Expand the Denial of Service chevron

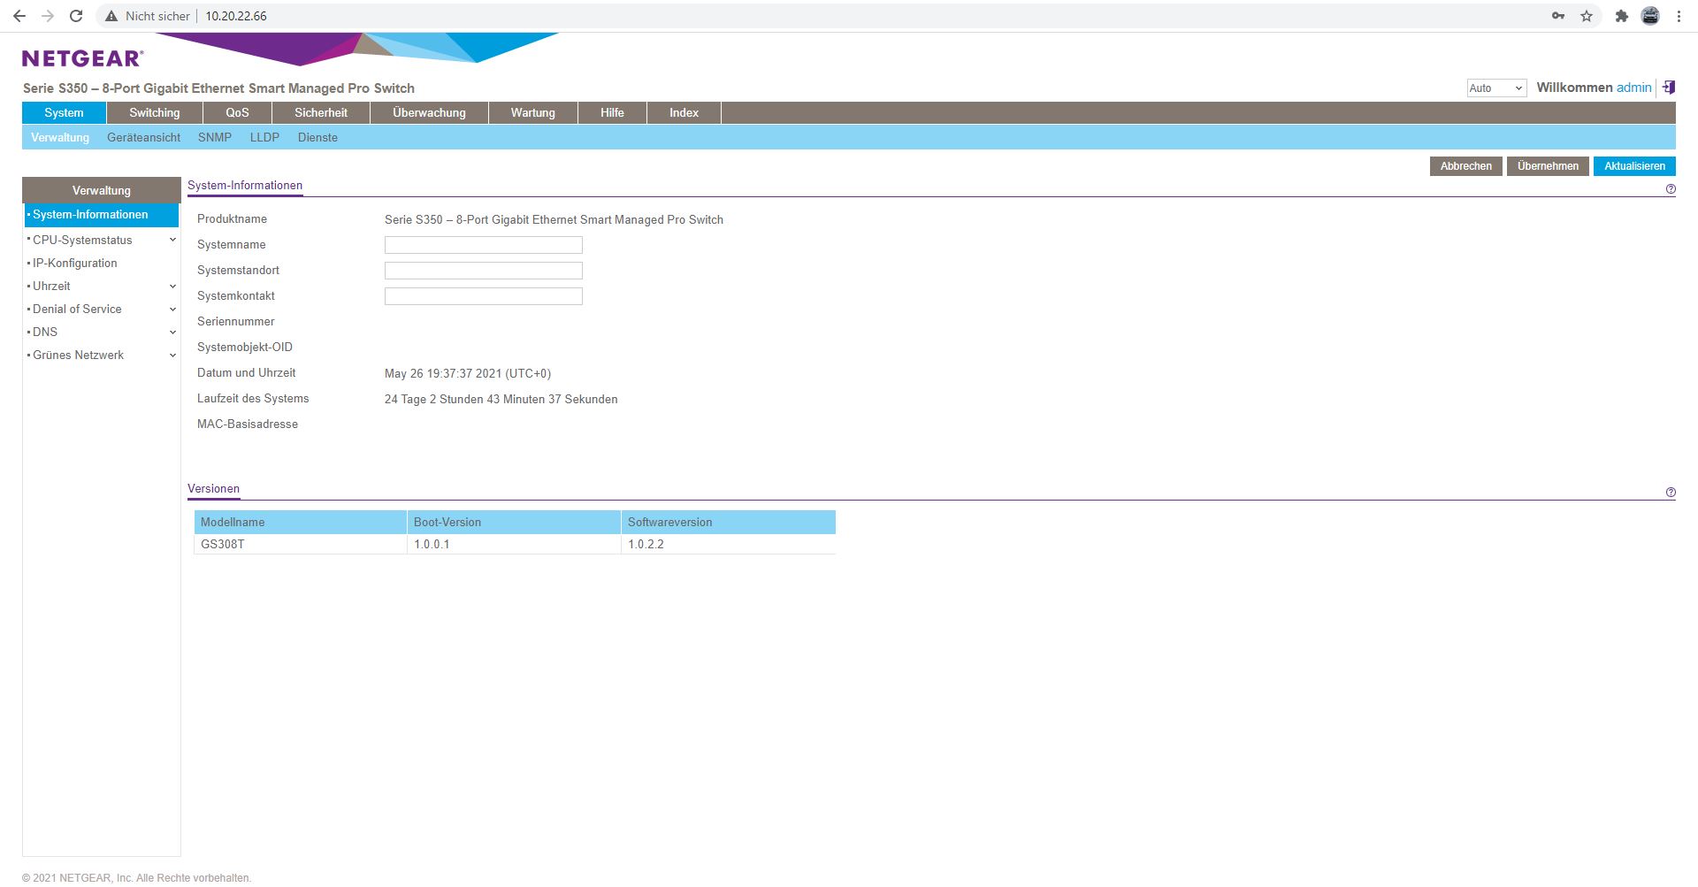pyautogui.click(x=172, y=310)
